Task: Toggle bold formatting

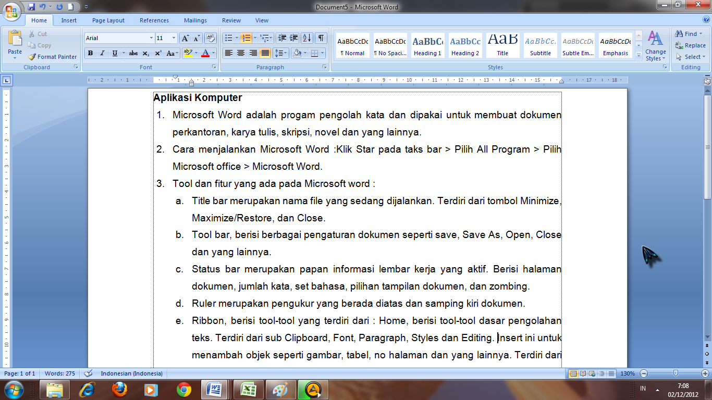Action: 90,54
